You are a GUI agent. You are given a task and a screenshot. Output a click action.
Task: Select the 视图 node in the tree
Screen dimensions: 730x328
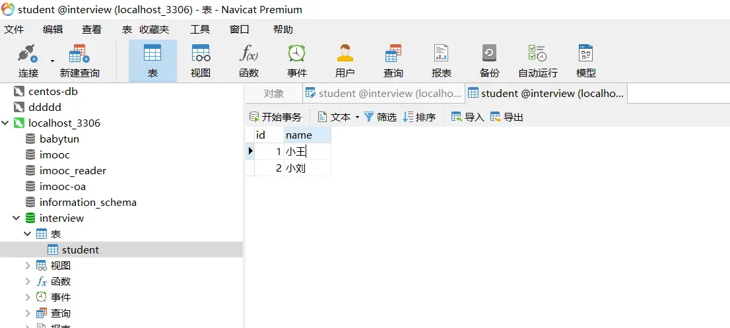click(61, 266)
